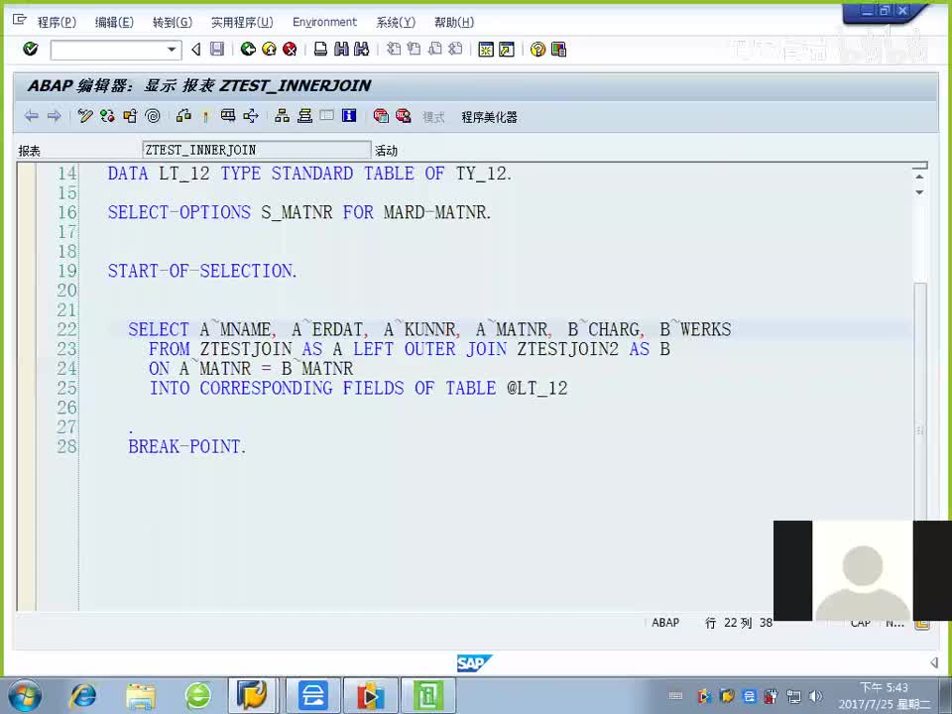
Task: Click the Other Object icon
Action: point(130,116)
